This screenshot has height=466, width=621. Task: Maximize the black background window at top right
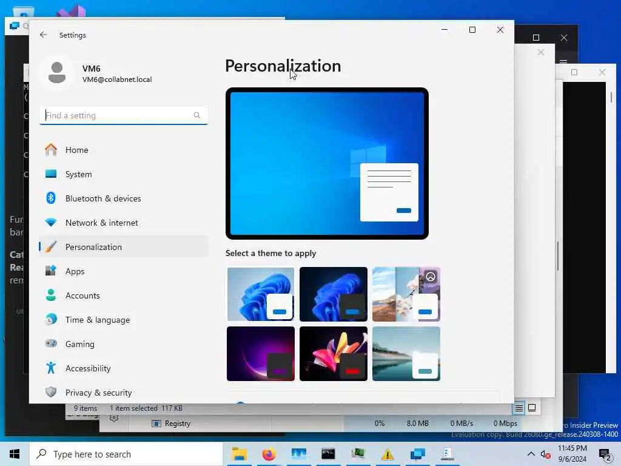(536, 38)
